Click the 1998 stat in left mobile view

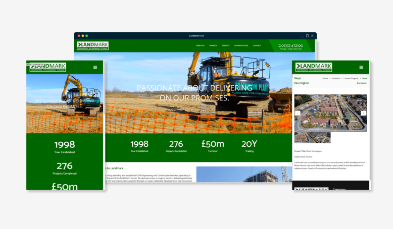tap(65, 147)
